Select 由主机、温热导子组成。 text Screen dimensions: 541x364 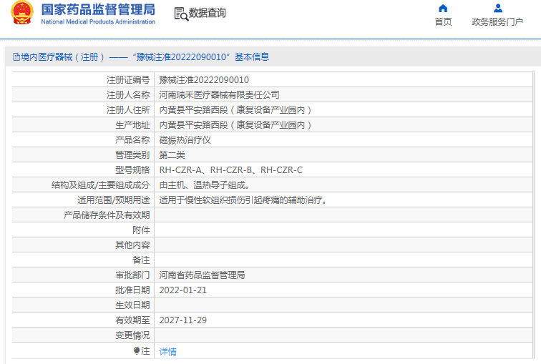[x=204, y=185]
